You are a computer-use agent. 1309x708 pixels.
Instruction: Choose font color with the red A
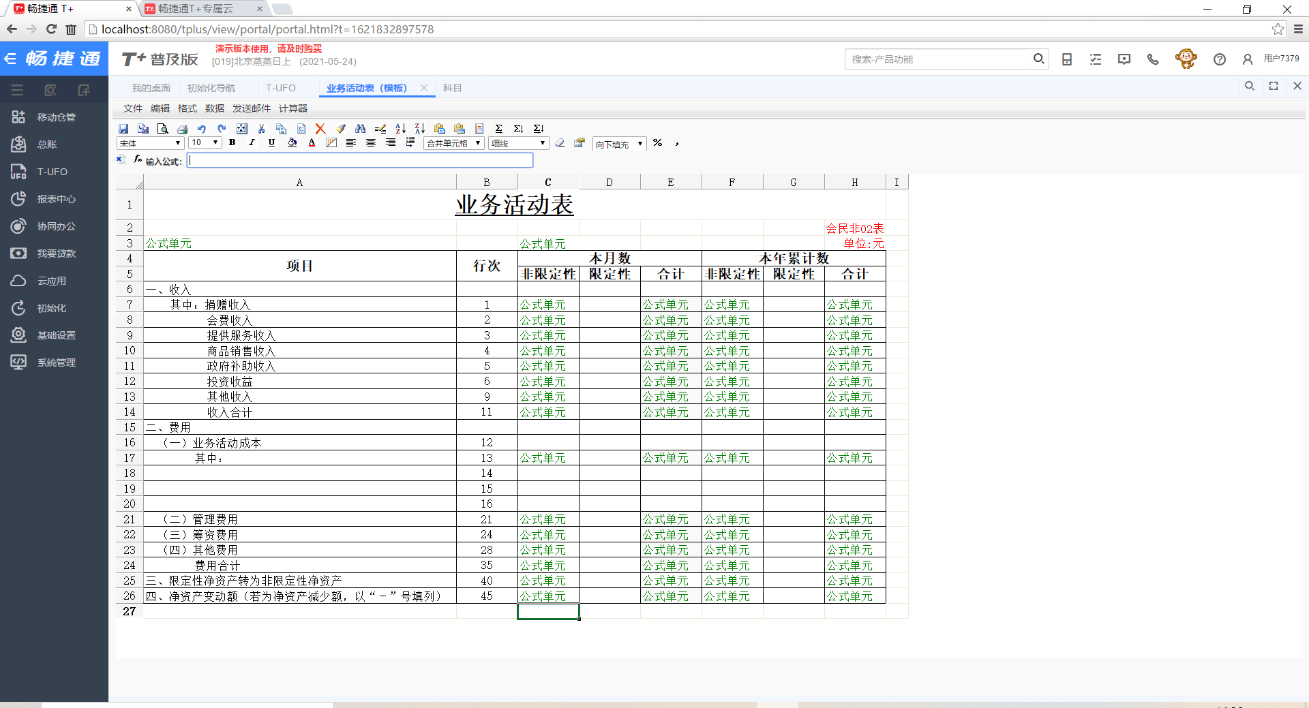pos(312,143)
